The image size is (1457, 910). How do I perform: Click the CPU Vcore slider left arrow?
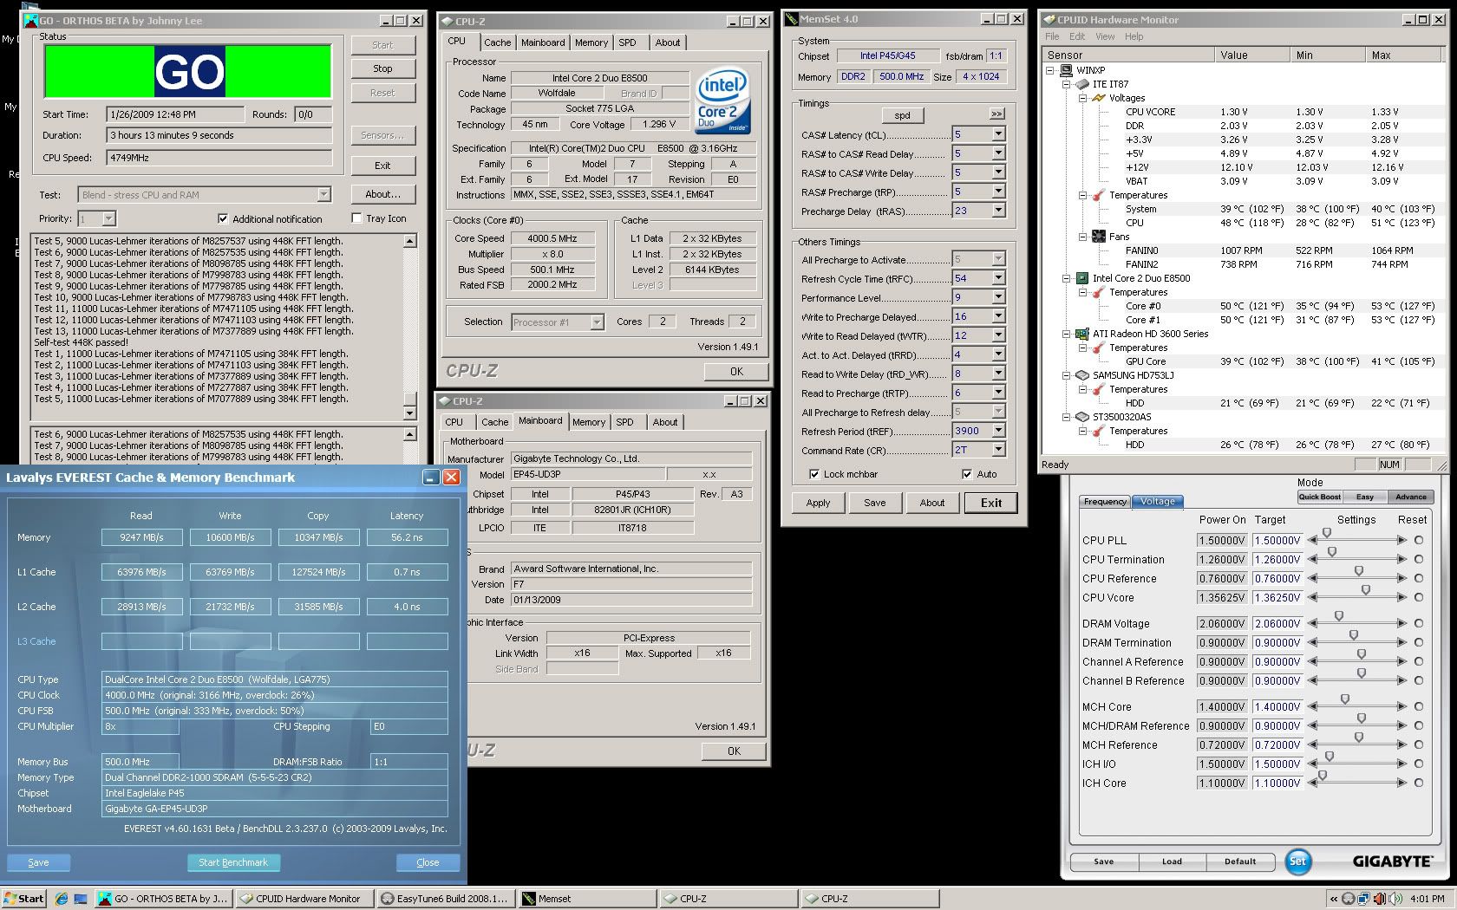[x=1312, y=597]
